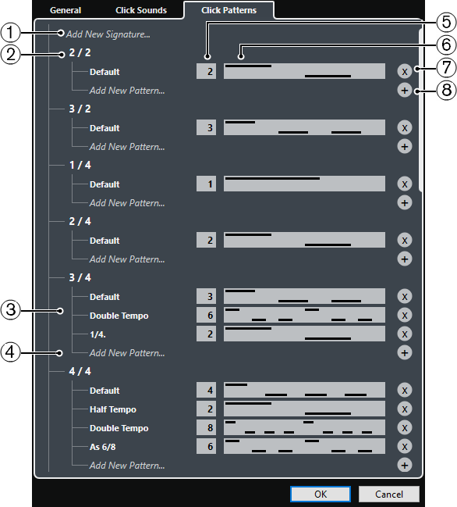
Task: Delete the 4/4 Half Tempo pattern
Action: click(405, 409)
